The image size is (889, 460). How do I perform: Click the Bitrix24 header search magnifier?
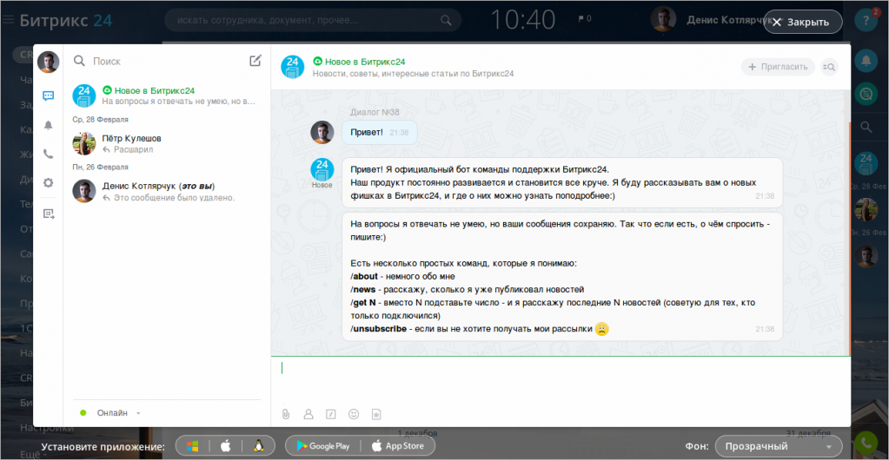pyautogui.click(x=446, y=20)
